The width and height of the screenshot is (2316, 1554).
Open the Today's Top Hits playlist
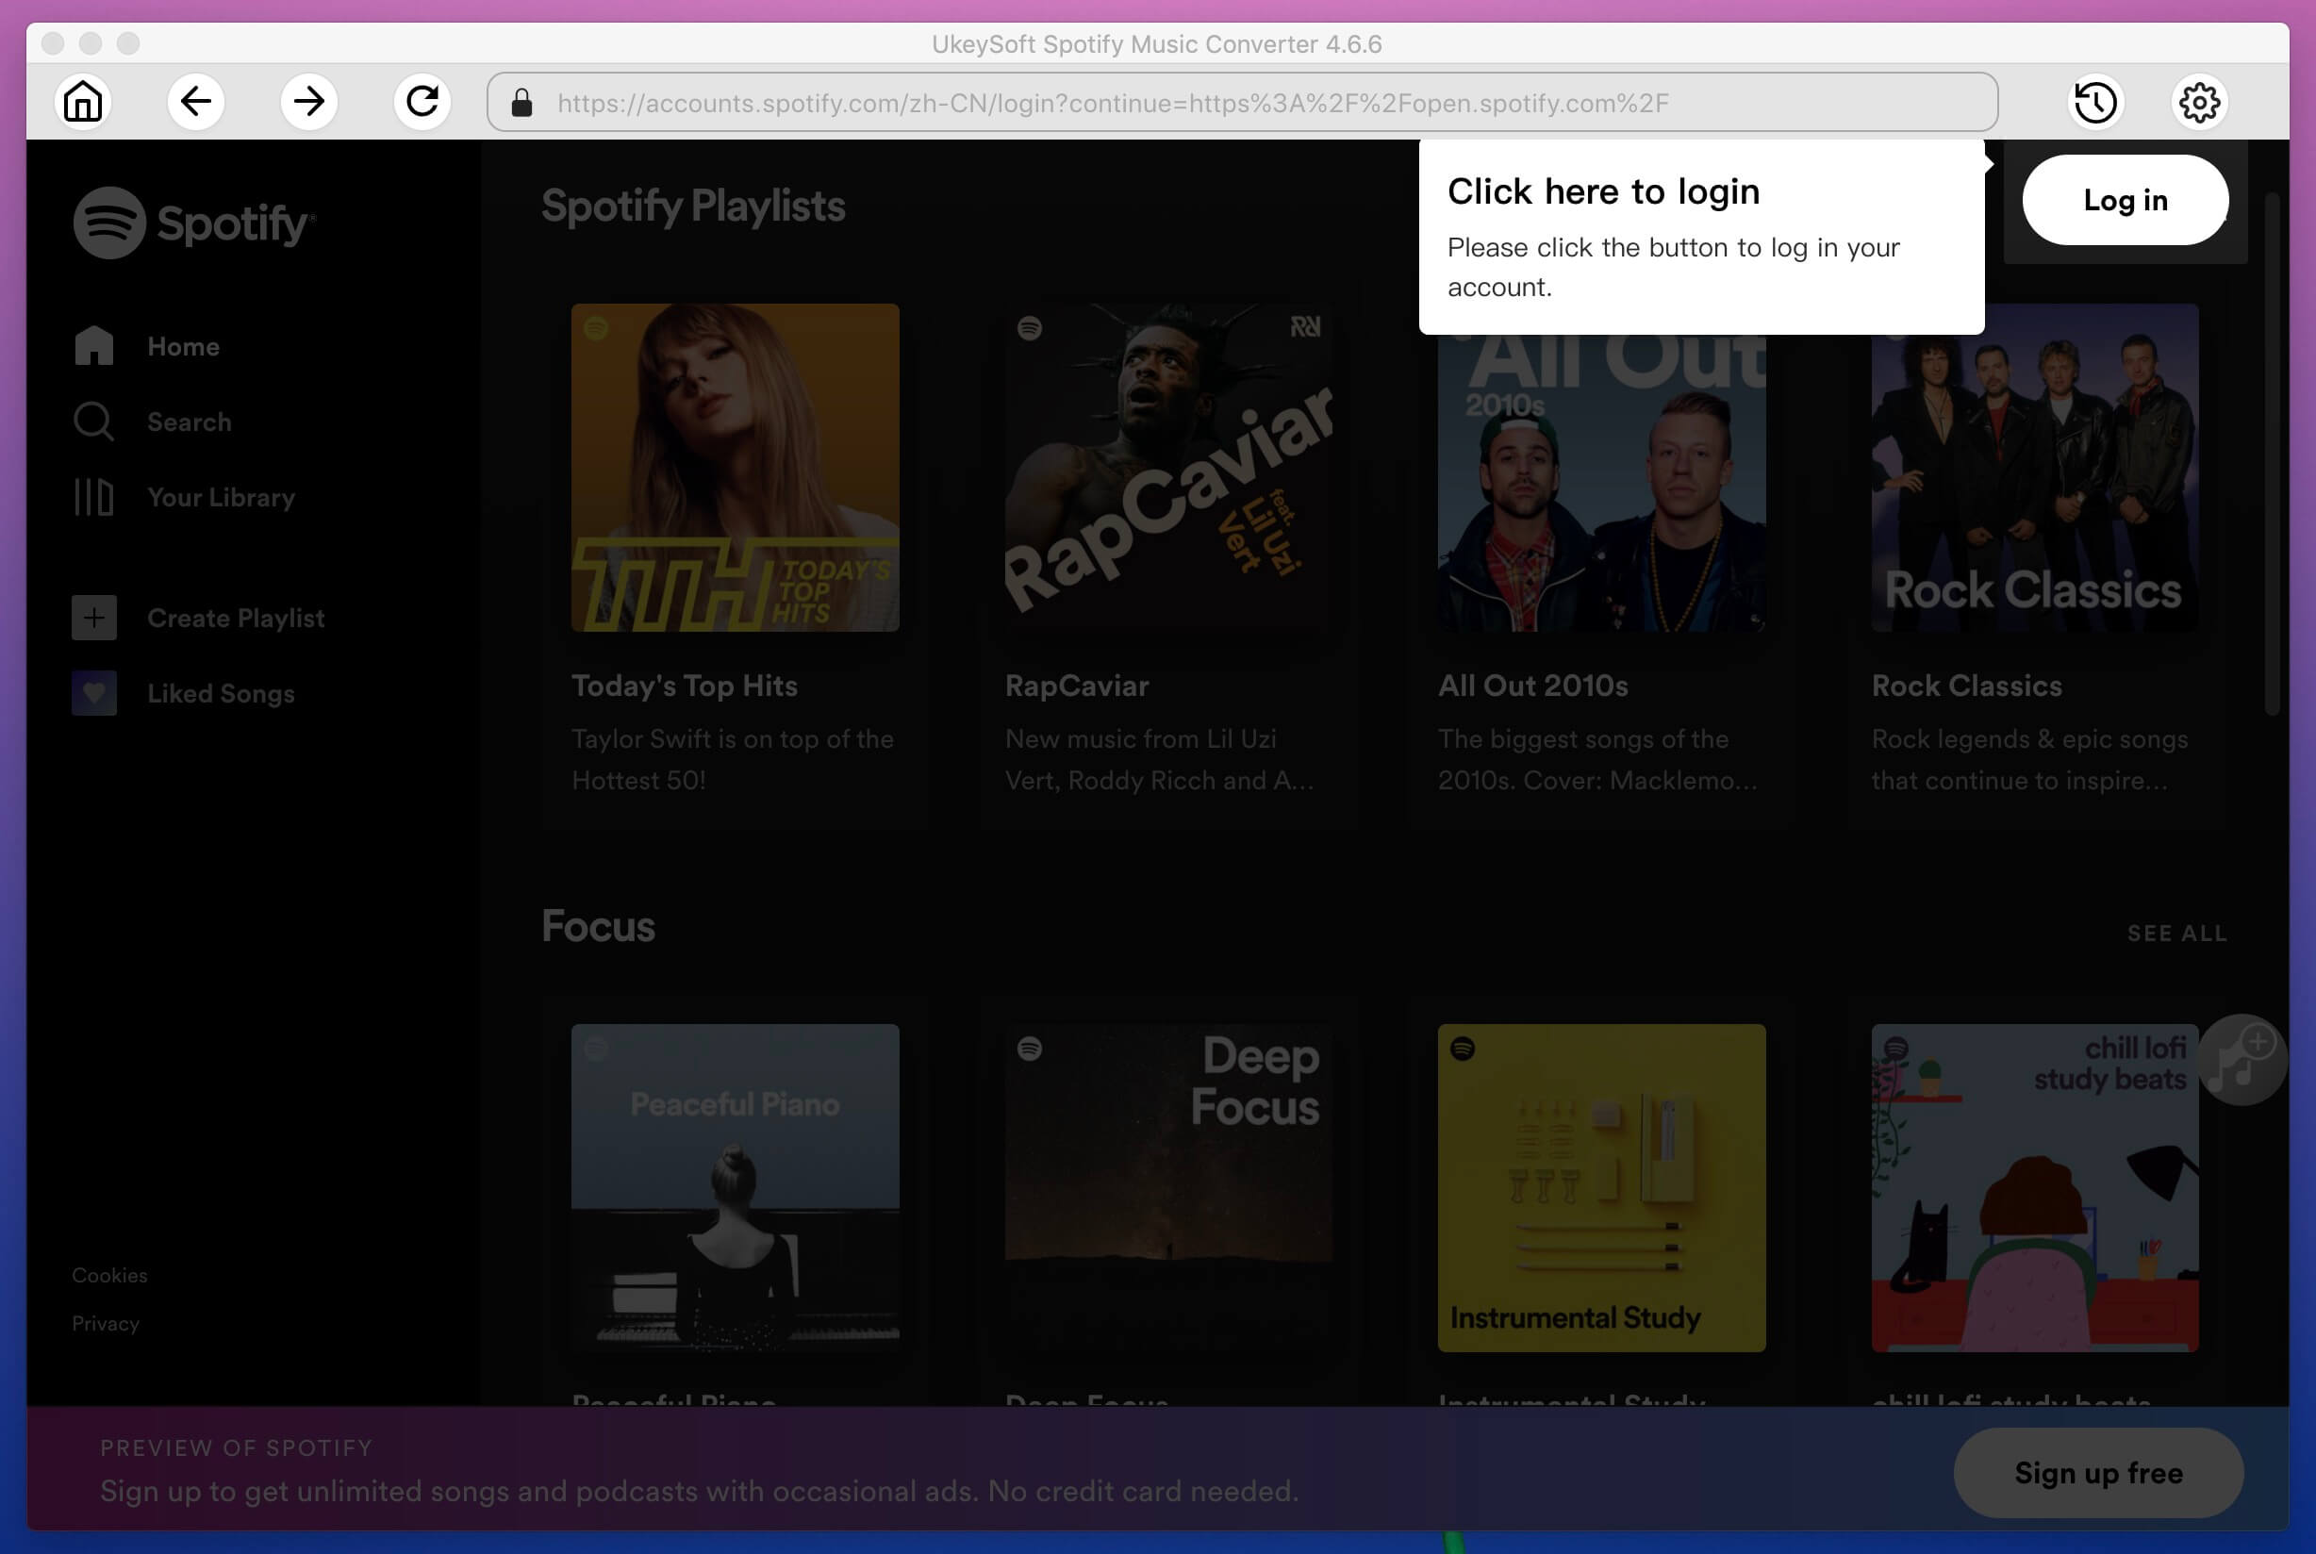pos(734,467)
